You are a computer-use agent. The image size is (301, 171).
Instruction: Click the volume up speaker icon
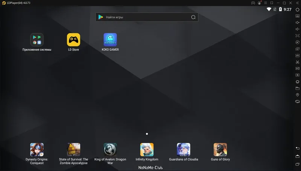point(297,22)
